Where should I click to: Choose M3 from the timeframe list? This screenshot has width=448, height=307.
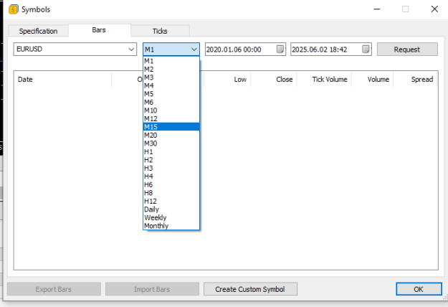tap(171, 77)
